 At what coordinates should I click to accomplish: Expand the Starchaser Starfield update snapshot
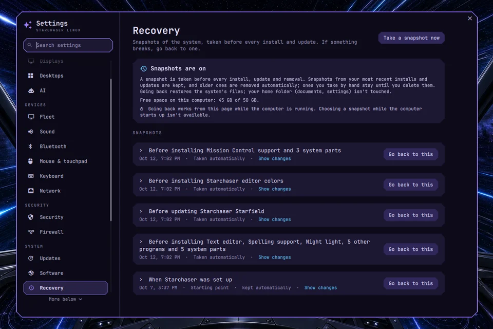coord(141,211)
